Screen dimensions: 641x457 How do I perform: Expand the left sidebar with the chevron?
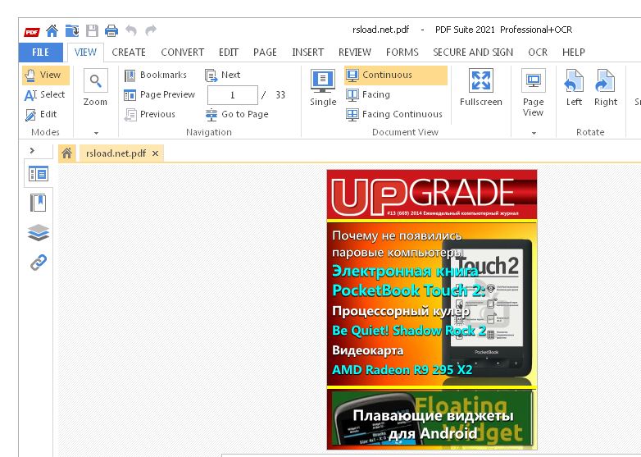pyautogui.click(x=33, y=151)
